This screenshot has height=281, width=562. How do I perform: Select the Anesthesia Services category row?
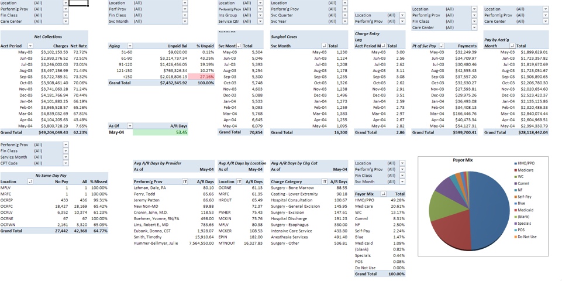(x=309, y=237)
